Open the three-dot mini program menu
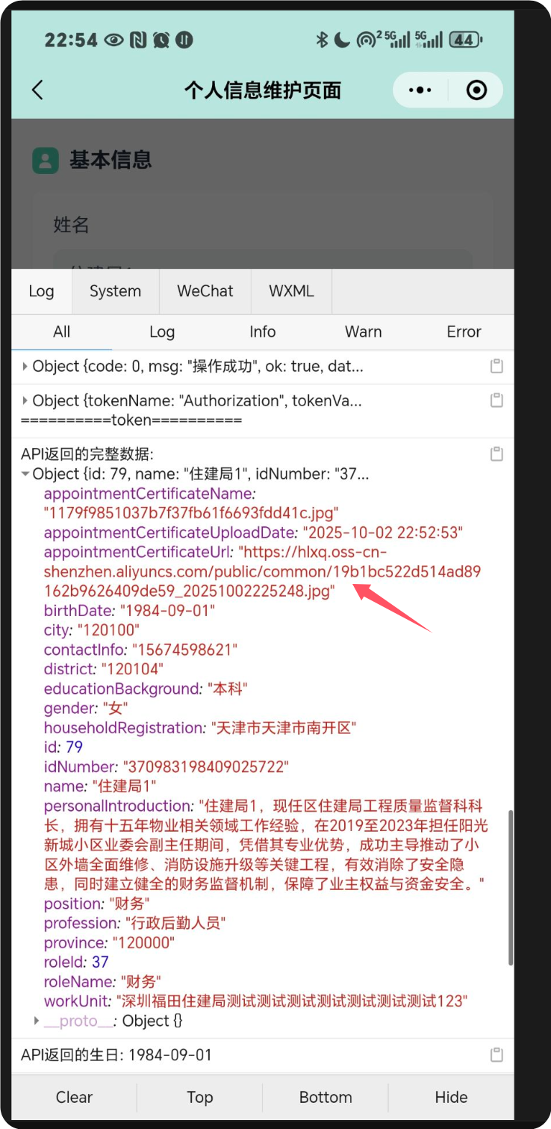This screenshot has width=551, height=1129. click(x=420, y=90)
